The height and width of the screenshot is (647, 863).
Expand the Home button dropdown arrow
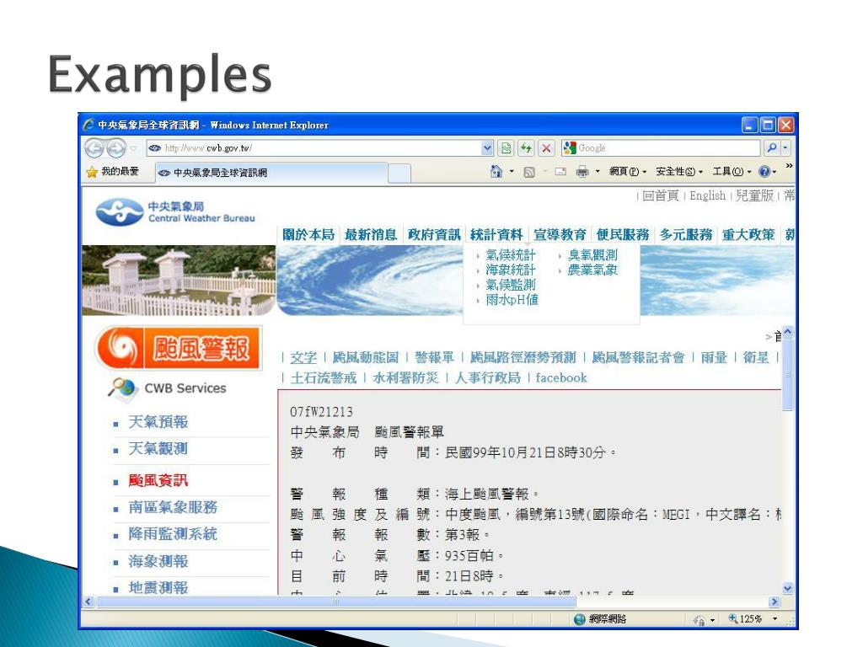tap(512, 172)
